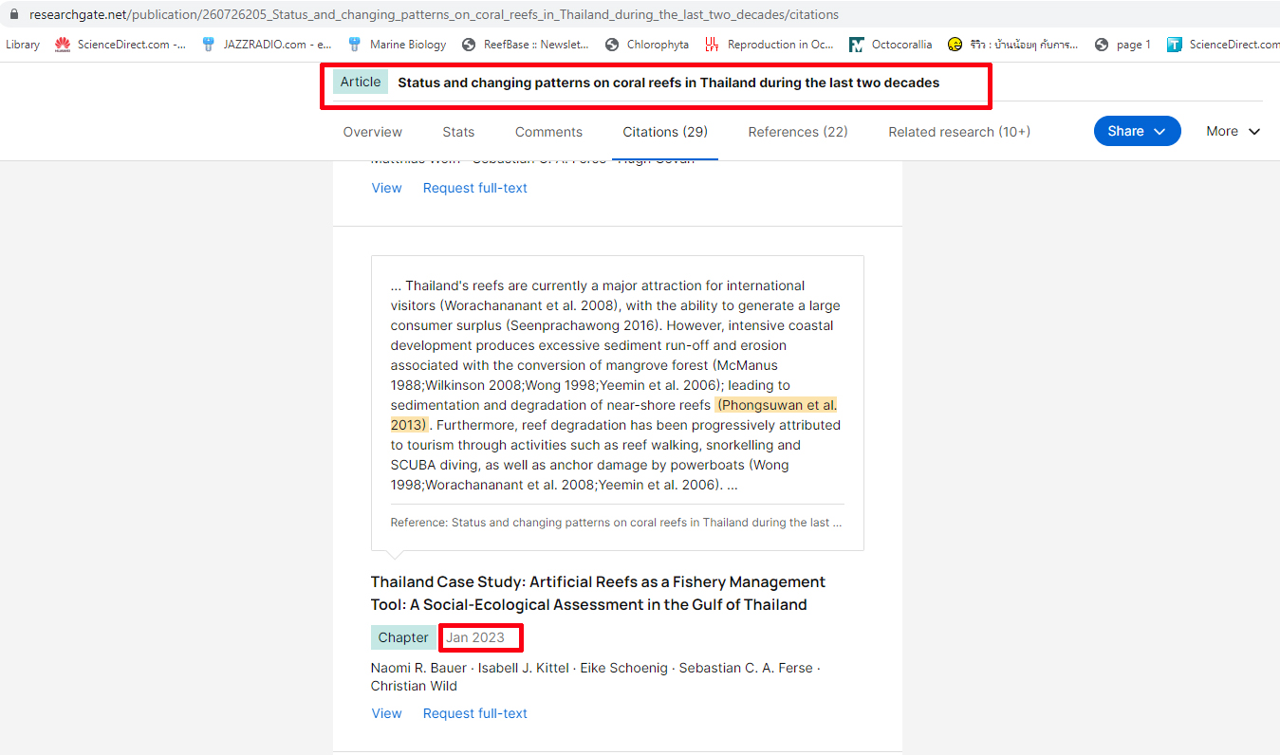Click View link under Thailand Case Study chapter

[386, 713]
